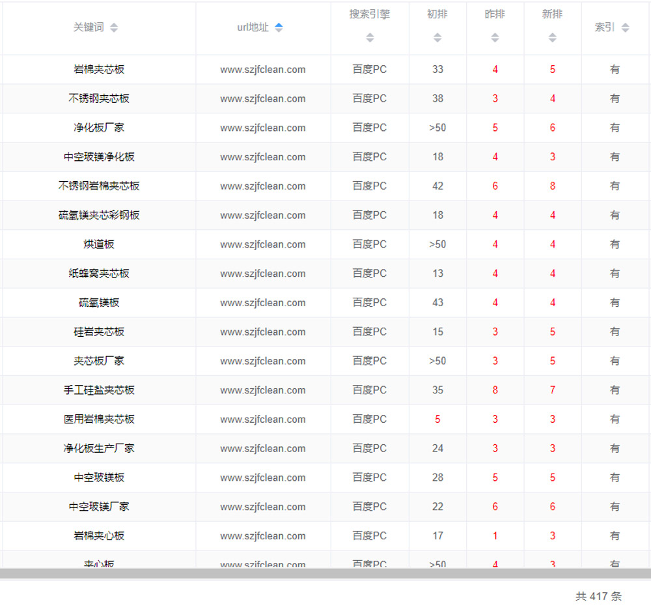The image size is (651, 613).
Task: Click the horizontal scrollbar below the table
Action: (325, 573)
